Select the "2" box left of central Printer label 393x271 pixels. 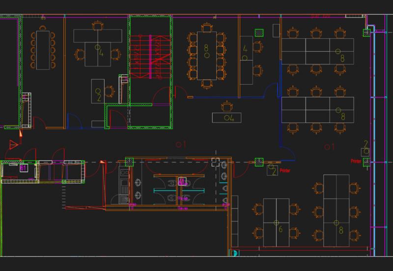tap(273, 170)
